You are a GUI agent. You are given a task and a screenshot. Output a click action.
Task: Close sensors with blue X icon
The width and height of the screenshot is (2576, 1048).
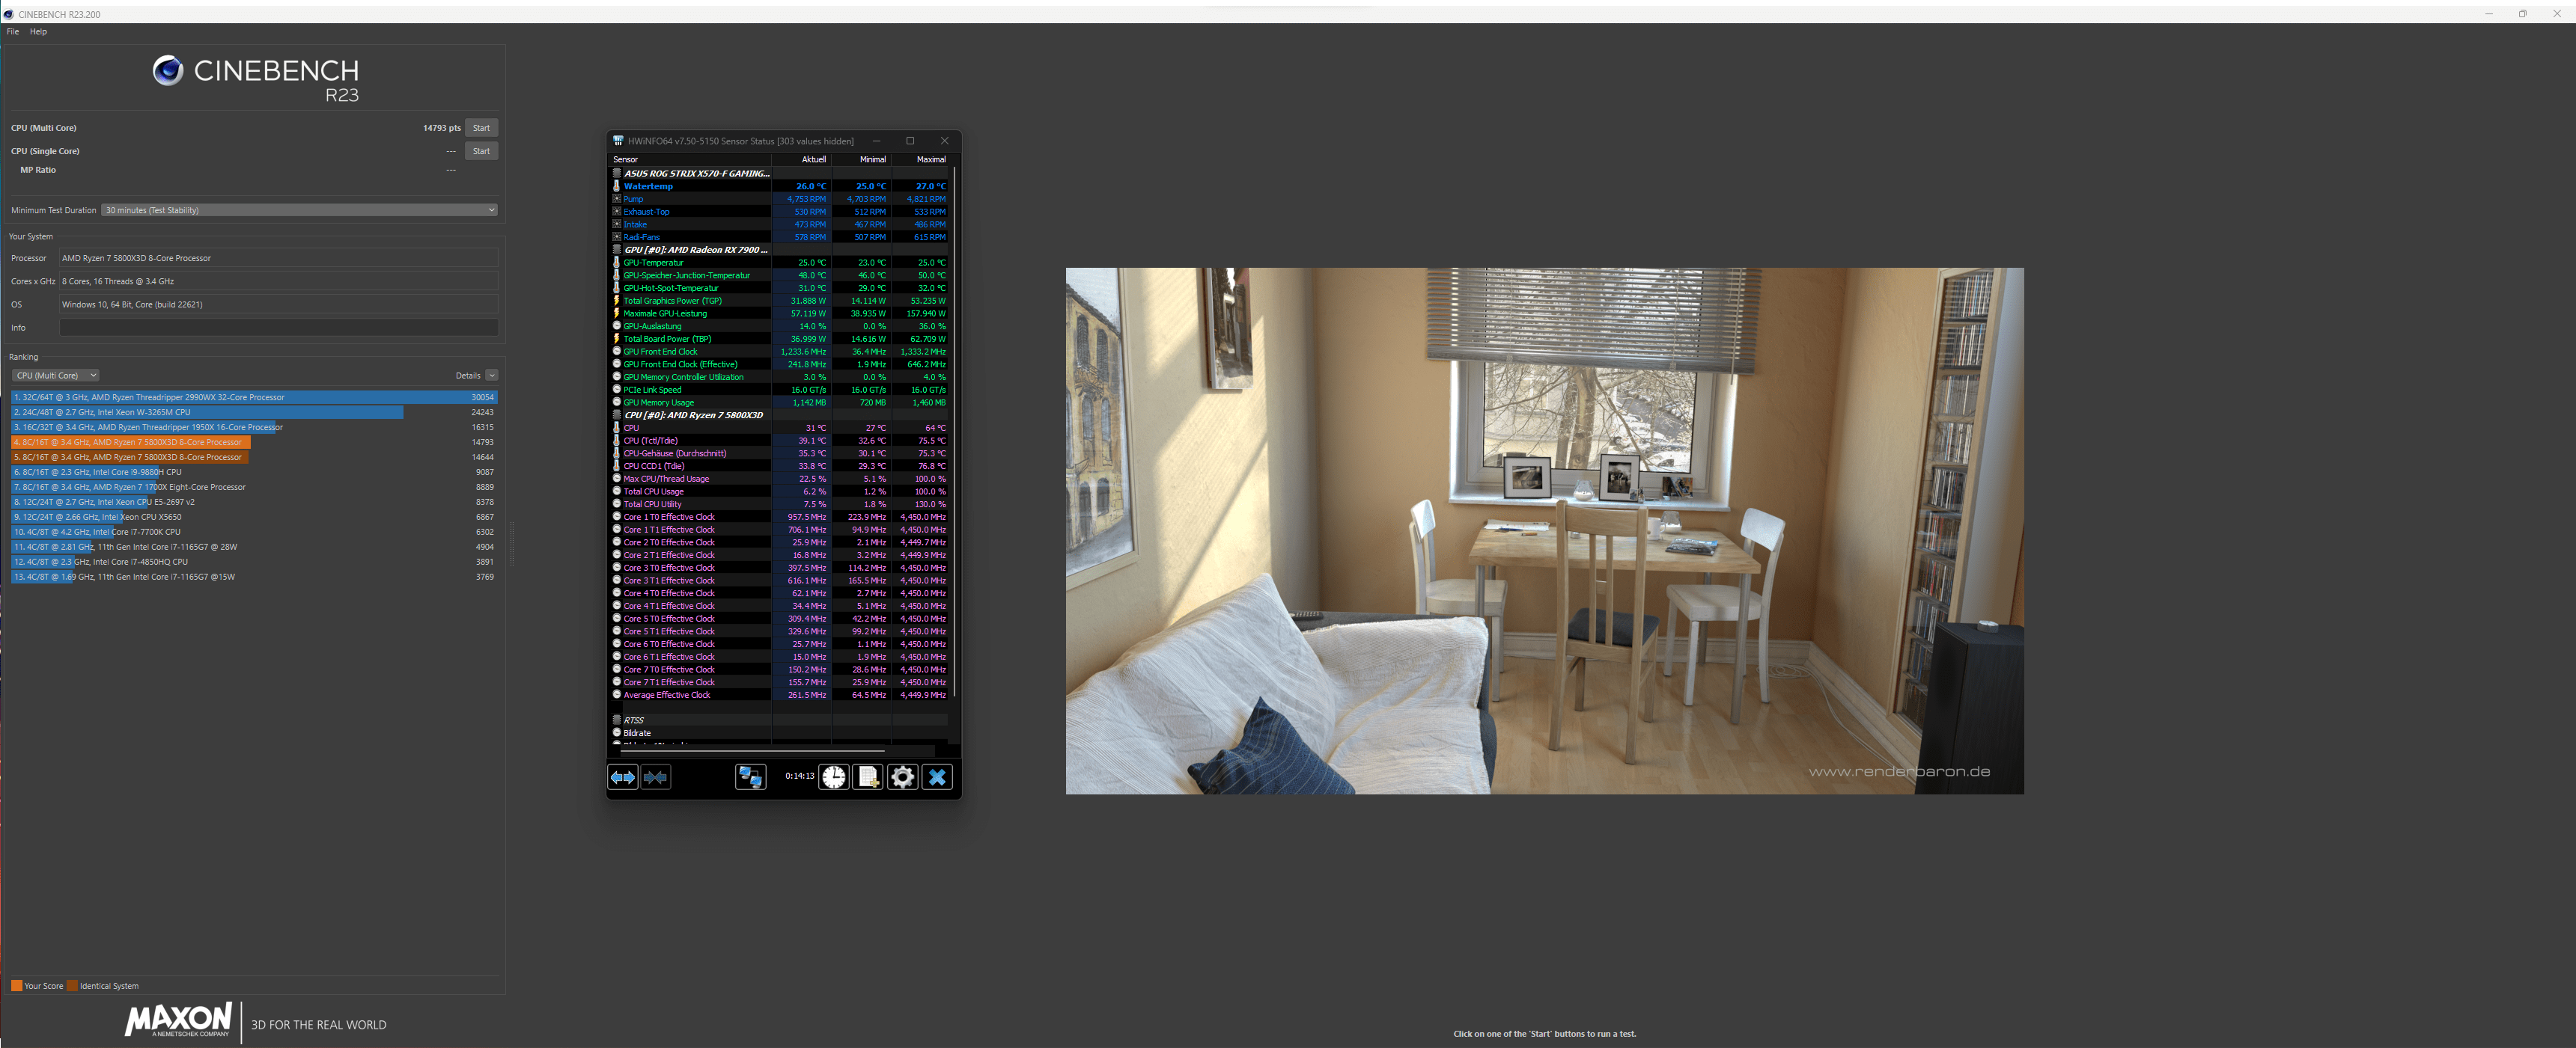pos(937,777)
